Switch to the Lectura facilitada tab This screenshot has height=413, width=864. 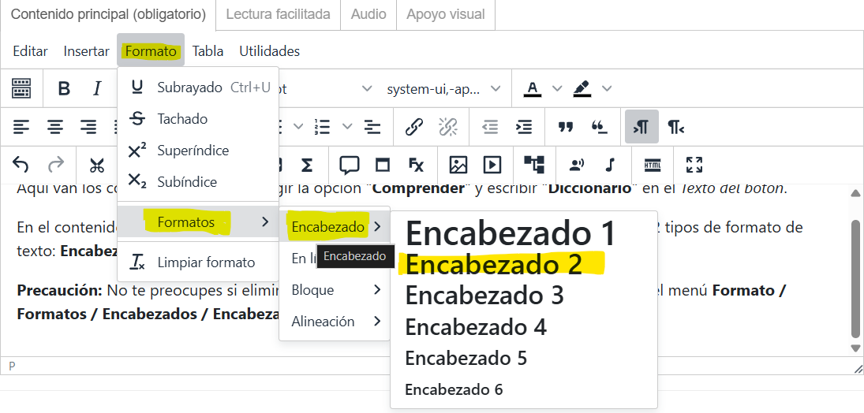tap(279, 14)
